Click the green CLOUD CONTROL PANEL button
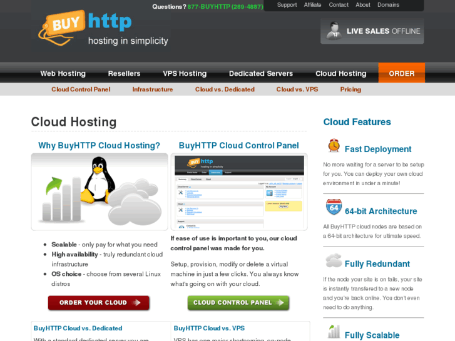The width and height of the screenshot is (455, 341). click(x=238, y=303)
